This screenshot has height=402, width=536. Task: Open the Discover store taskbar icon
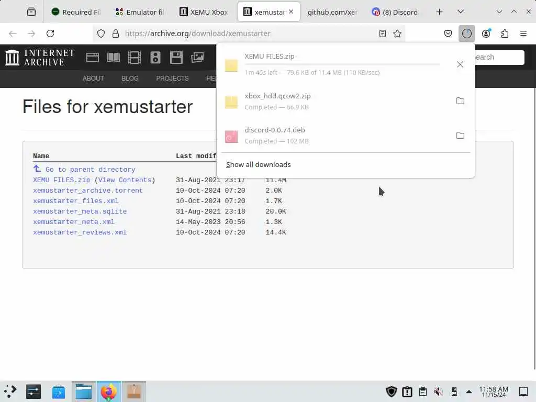click(x=59, y=392)
